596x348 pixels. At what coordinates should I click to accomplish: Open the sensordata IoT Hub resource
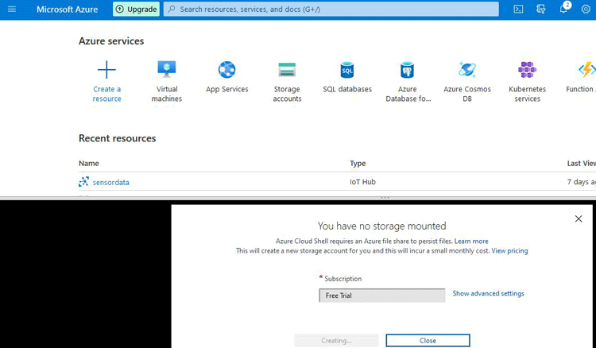[110, 183]
